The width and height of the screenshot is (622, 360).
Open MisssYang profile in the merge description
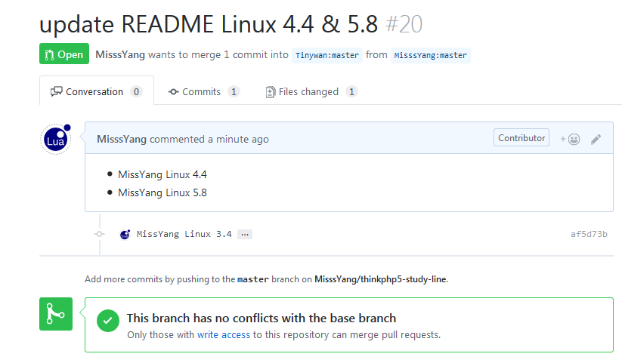pyautogui.click(x=120, y=54)
